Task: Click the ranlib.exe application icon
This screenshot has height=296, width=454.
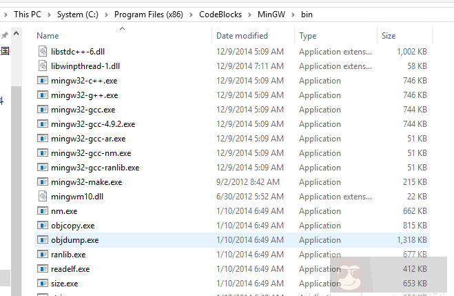Action: coord(43,254)
